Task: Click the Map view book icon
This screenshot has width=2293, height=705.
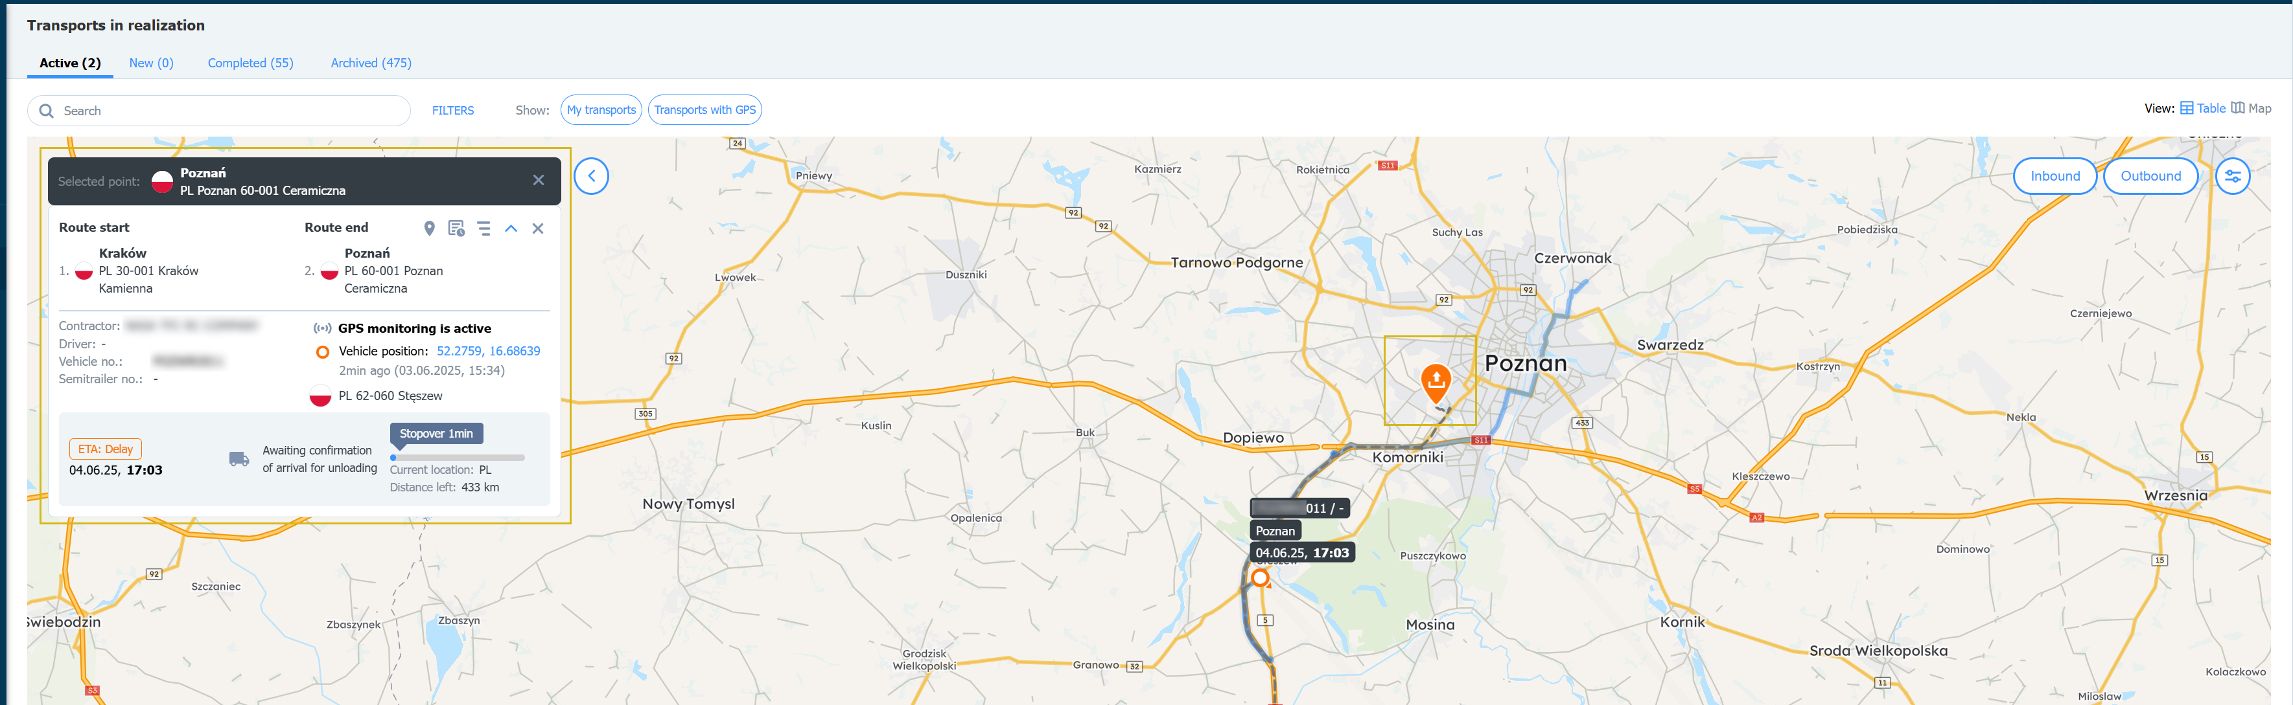Action: point(2237,109)
